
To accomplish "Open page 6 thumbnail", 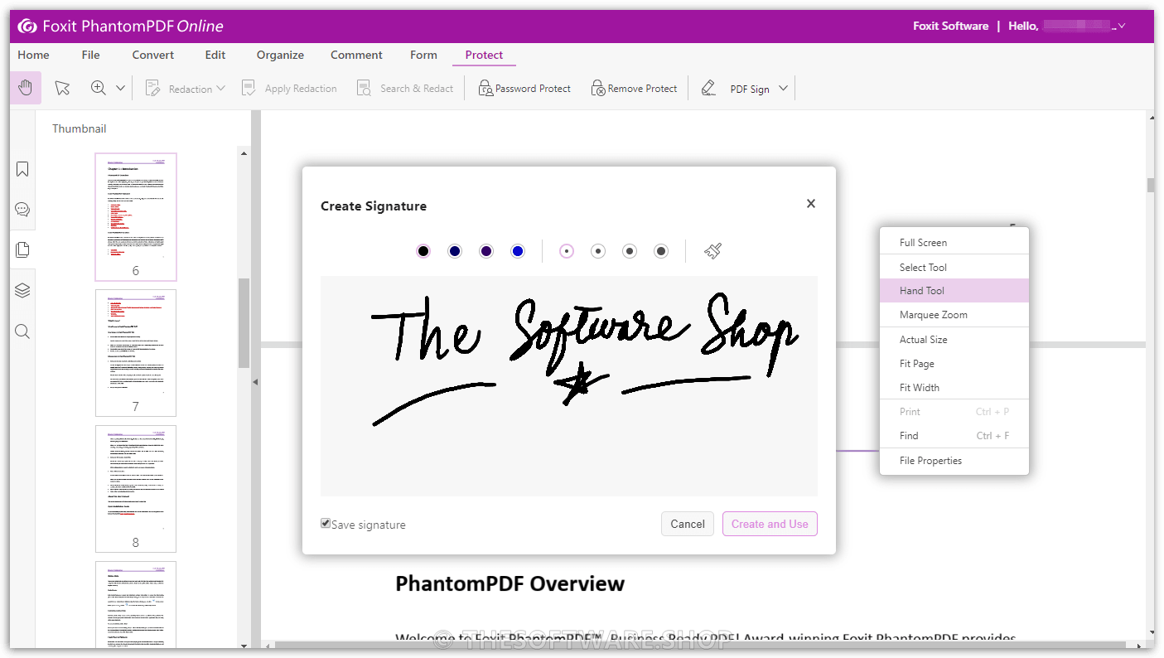I will click(x=136, y=217).
